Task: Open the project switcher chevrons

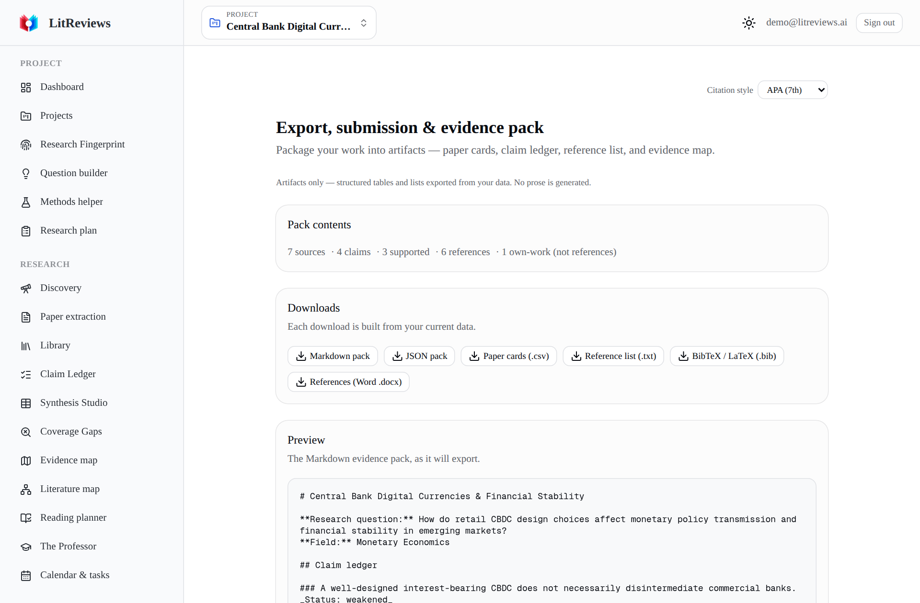Action: tap(364, 22)
